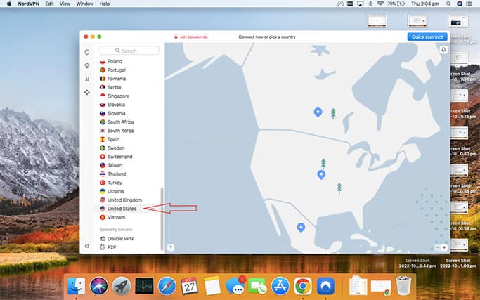Open the Window menu
Image resolution: width=480 pixels, height=300 pixels.
point(85,4)
